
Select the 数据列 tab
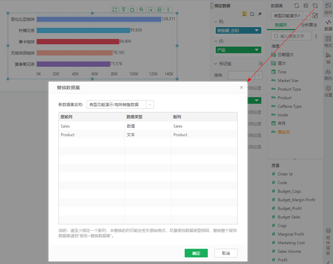[281, 25]
